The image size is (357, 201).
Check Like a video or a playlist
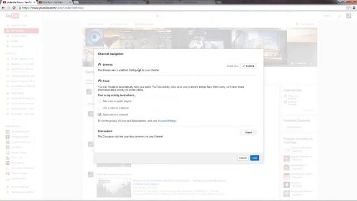pos(99,108)
